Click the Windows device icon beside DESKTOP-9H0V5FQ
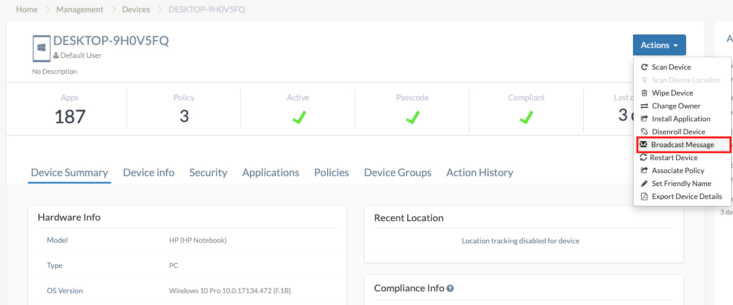733x305 pixels. (x=41, y=49)
